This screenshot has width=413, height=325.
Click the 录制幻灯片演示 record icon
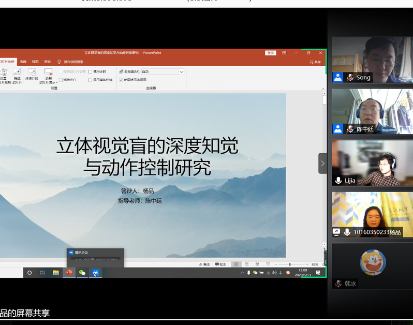tap(48, 72)
